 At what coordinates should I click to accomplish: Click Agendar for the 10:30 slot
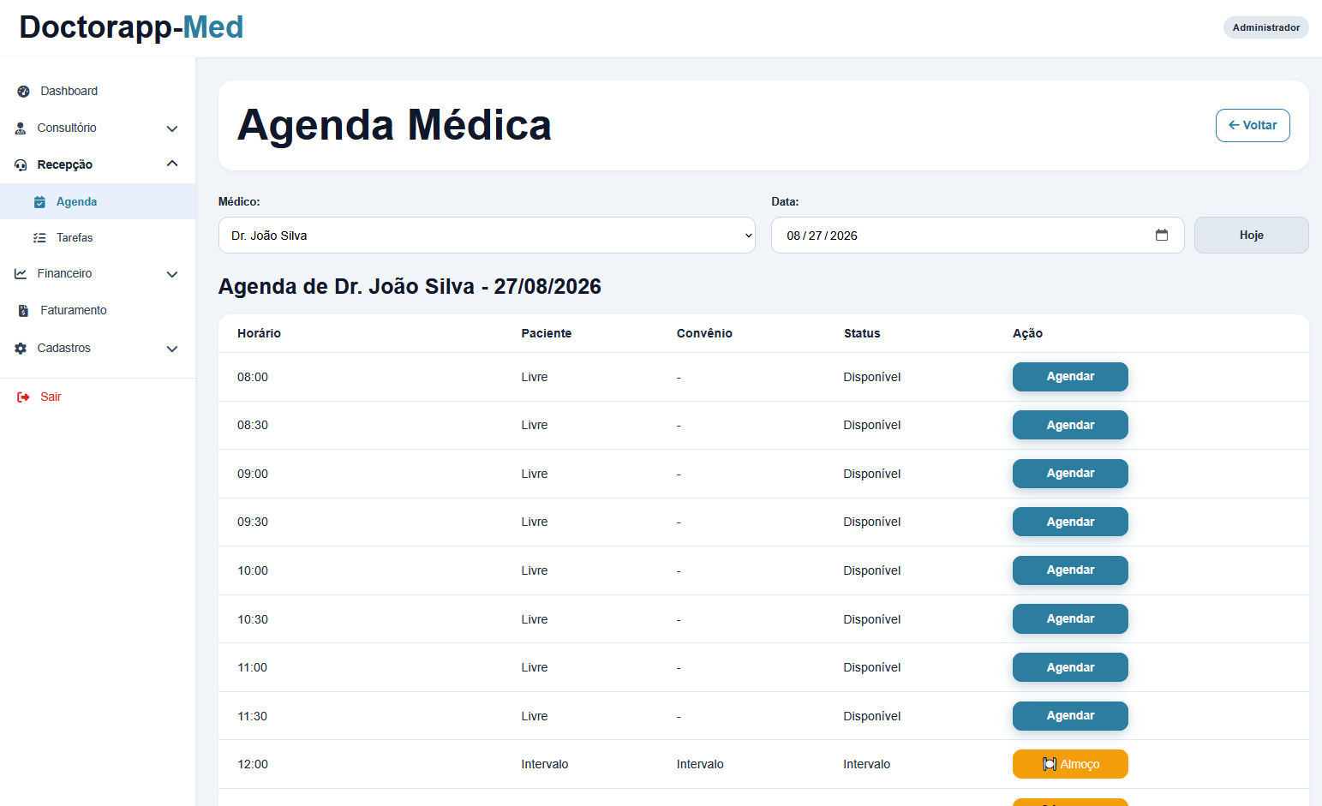1070,618
